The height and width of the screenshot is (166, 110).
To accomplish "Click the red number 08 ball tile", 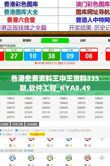I will tap(89, 54).
